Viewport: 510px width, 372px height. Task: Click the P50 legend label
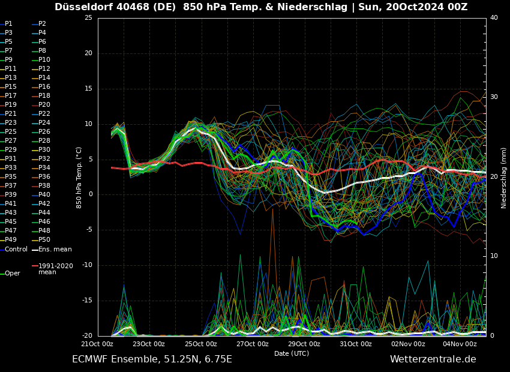[44, 240]
